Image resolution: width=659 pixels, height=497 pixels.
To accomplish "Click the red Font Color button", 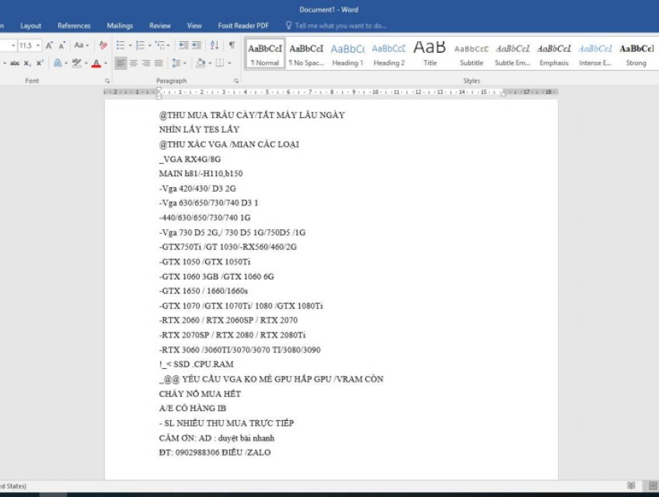I will point(96,63).
